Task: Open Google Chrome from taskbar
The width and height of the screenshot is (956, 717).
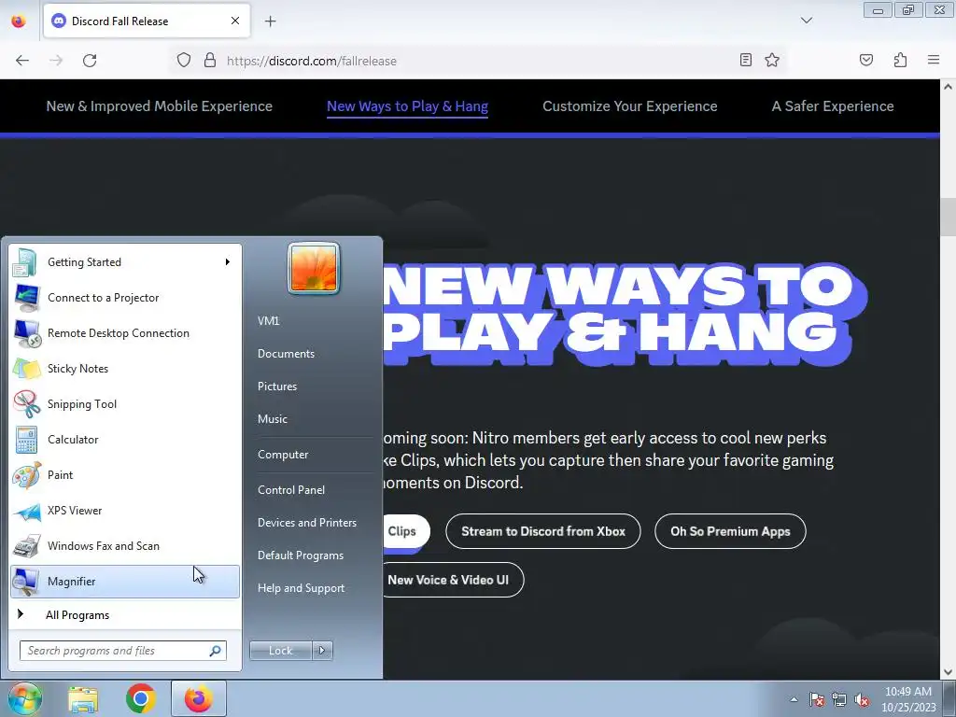Action: (x=141, y=698)
